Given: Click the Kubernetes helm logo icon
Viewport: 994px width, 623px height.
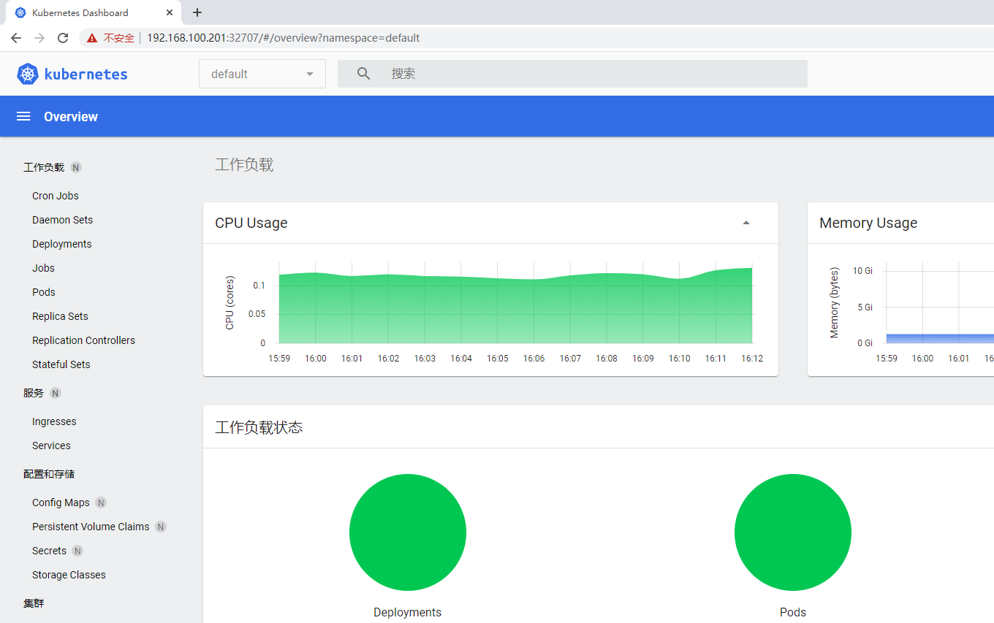Looking at the screenshot, I should coord(28,74).
